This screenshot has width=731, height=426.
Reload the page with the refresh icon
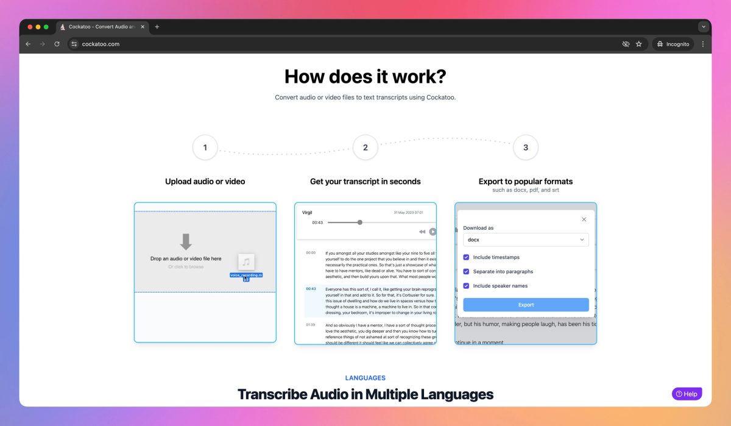pos(57,44)
